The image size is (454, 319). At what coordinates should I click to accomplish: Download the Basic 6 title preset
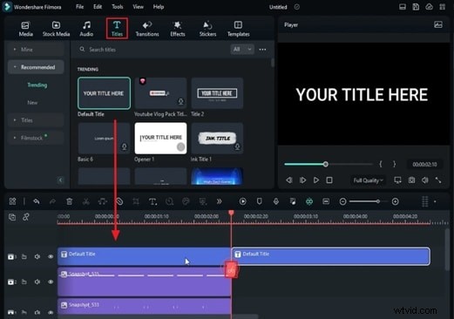coord(125,146)
